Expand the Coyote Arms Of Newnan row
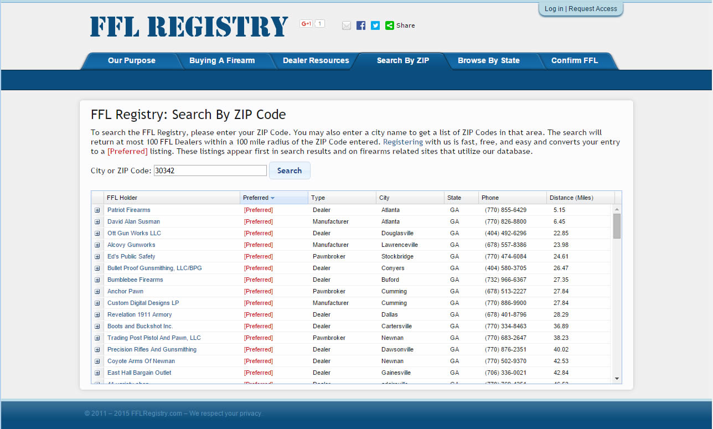Screen dimensions: 713x429 pyautogui.click(x=97, y=361)
